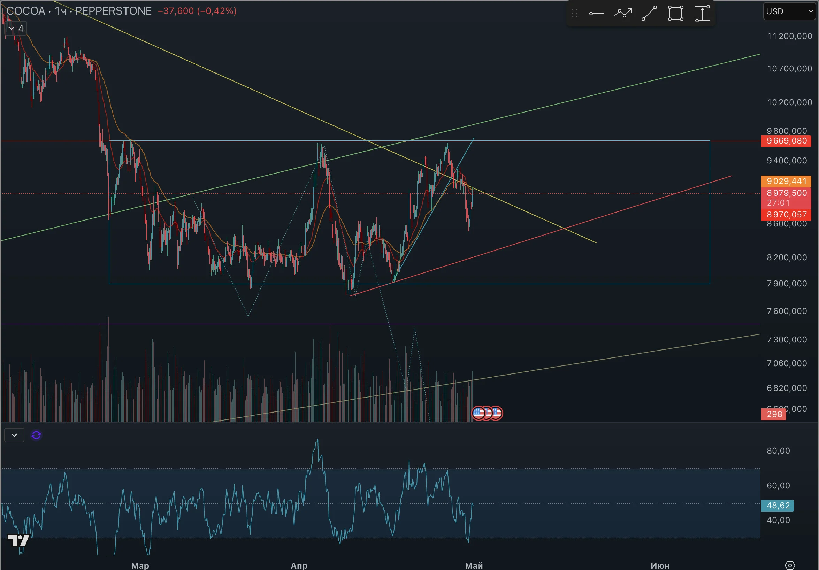Grab the floating toolbar's dotted drag handle
819x570 pixels.
click(x=574, y=14)
